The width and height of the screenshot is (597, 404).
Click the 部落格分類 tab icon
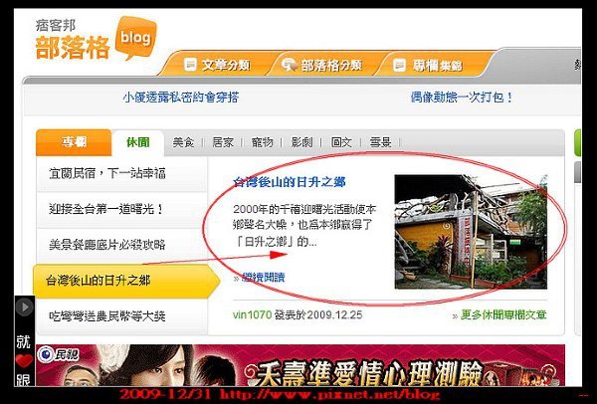(290, 65)
